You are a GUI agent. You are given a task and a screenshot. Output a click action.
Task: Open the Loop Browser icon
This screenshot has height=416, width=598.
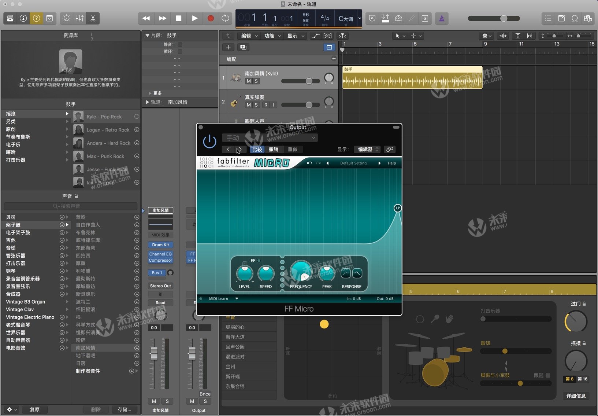click(575, 18)
